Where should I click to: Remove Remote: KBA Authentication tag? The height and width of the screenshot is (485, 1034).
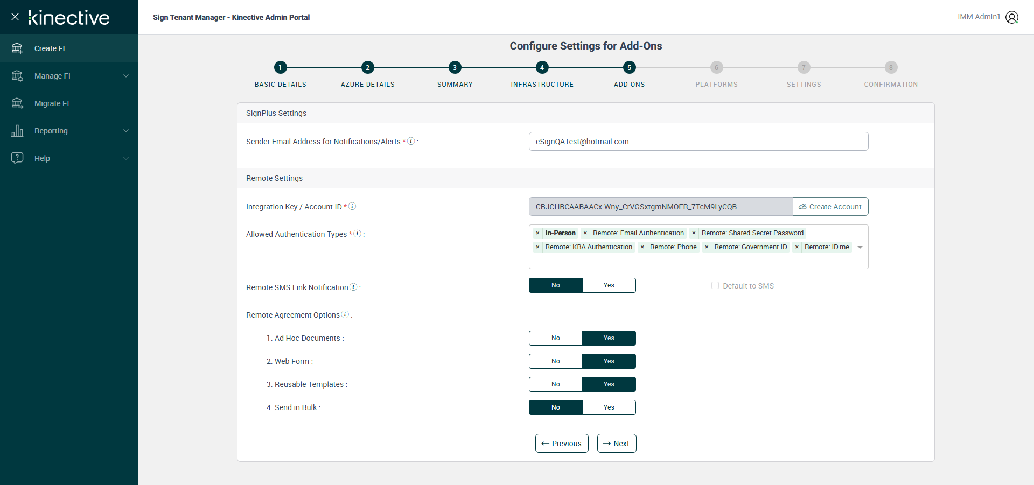tap(537, 247)
